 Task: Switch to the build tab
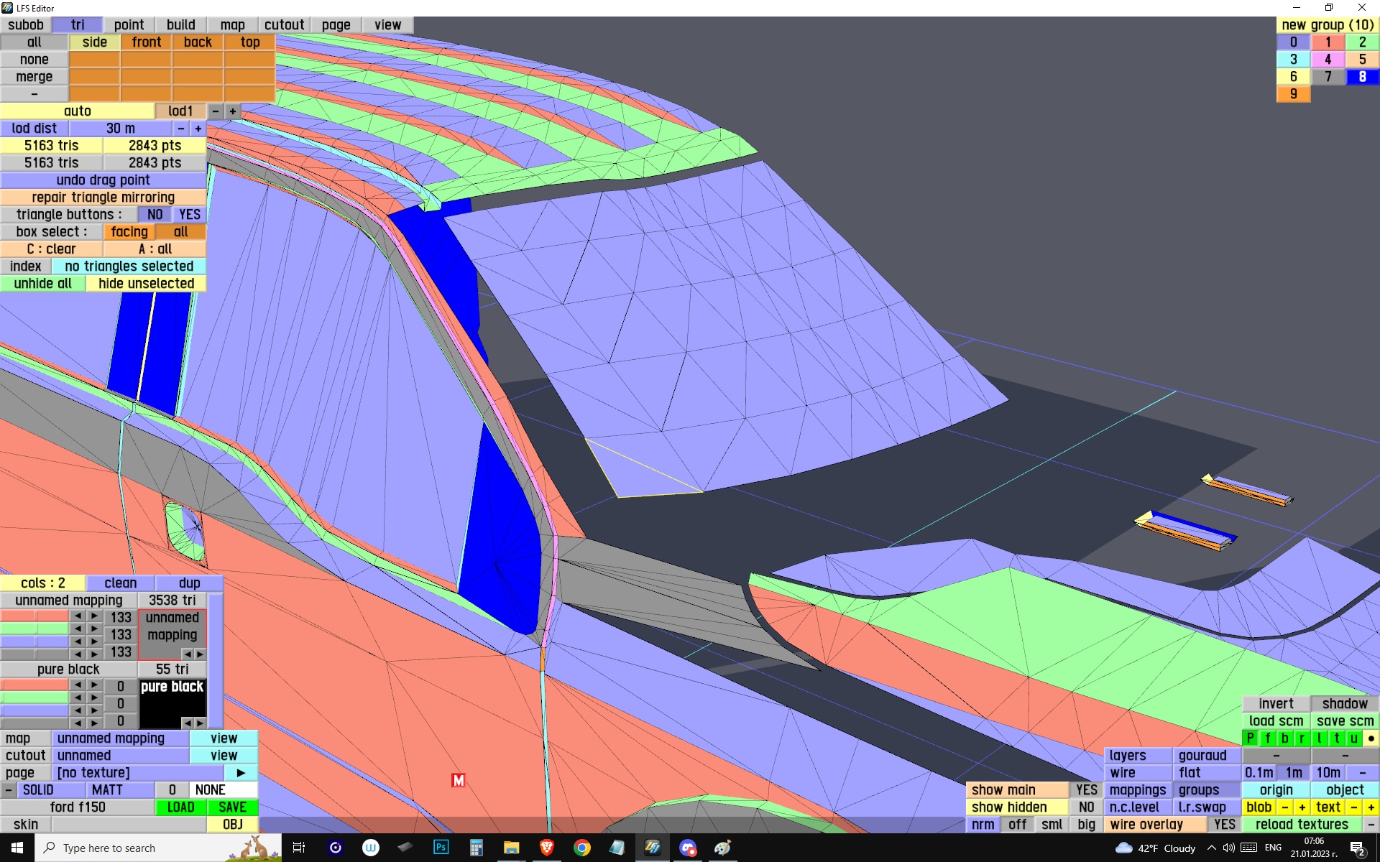[180, 25]
